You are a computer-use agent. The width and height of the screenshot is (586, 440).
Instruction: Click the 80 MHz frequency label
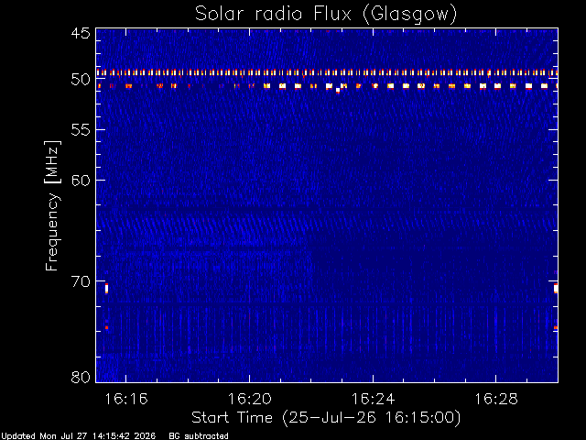click(x=81, y=377)
